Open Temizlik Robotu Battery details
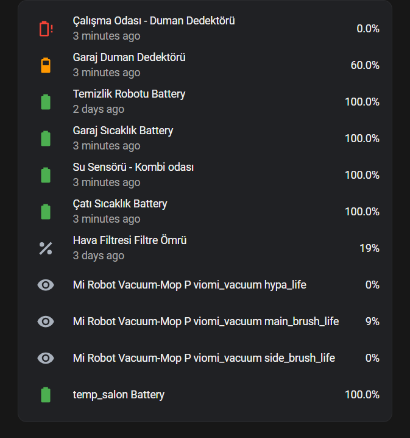Viewport: 410px width, 438px height. [205, 102]
